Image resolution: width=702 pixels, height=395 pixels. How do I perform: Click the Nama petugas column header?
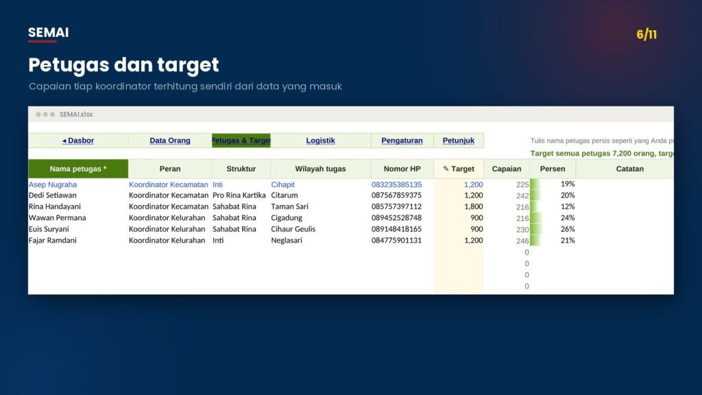(78, 169)
